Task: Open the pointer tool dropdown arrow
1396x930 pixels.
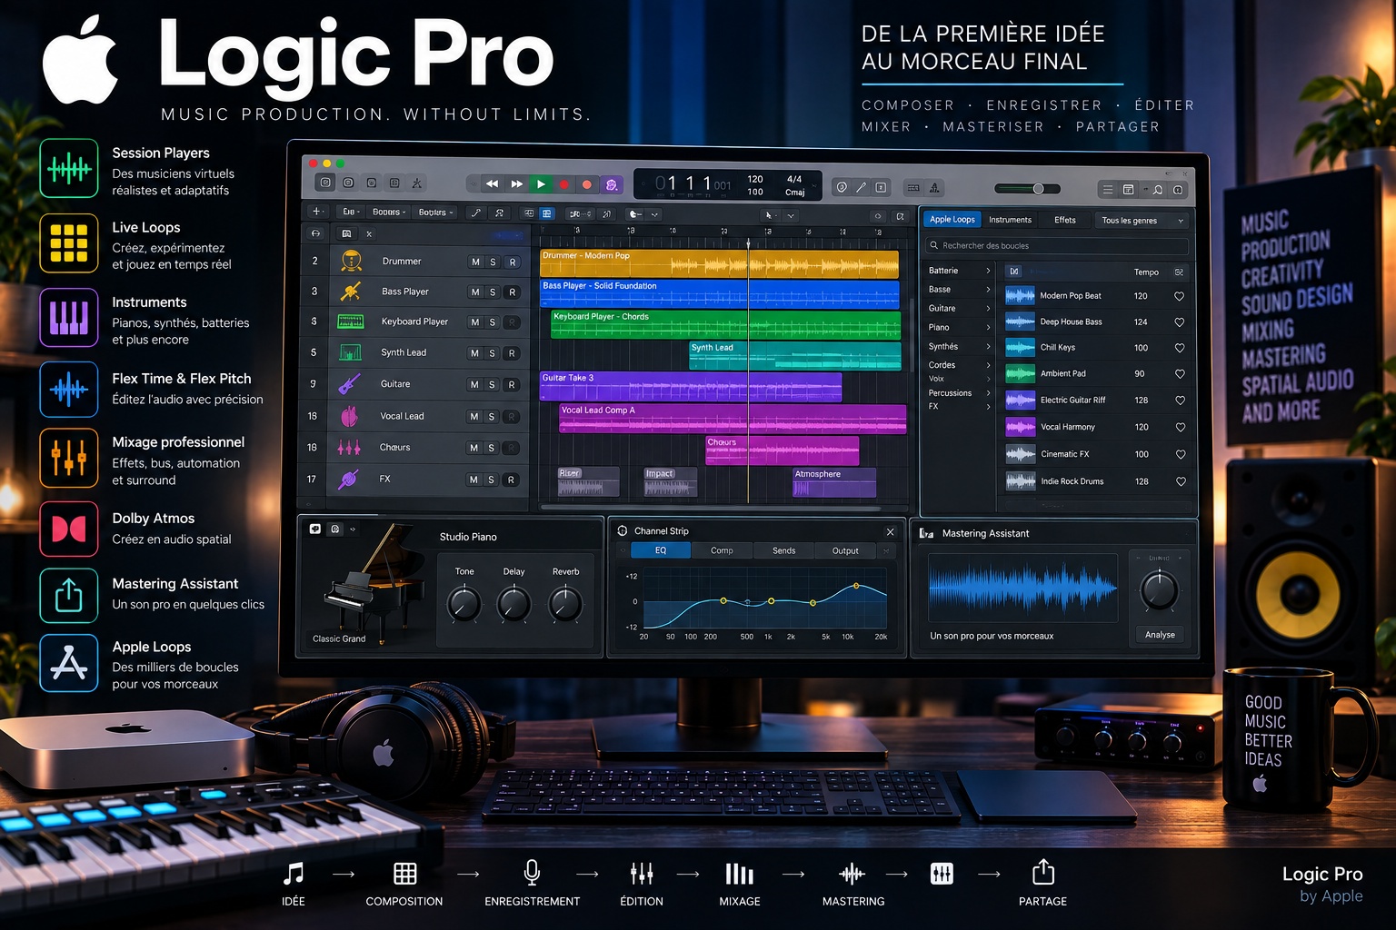Action: tap(791, 216)
